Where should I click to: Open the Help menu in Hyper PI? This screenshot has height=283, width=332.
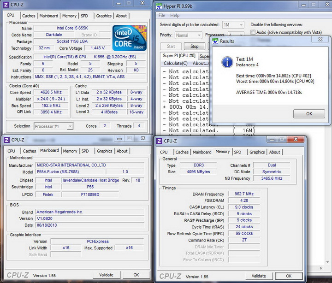(175, 16)
